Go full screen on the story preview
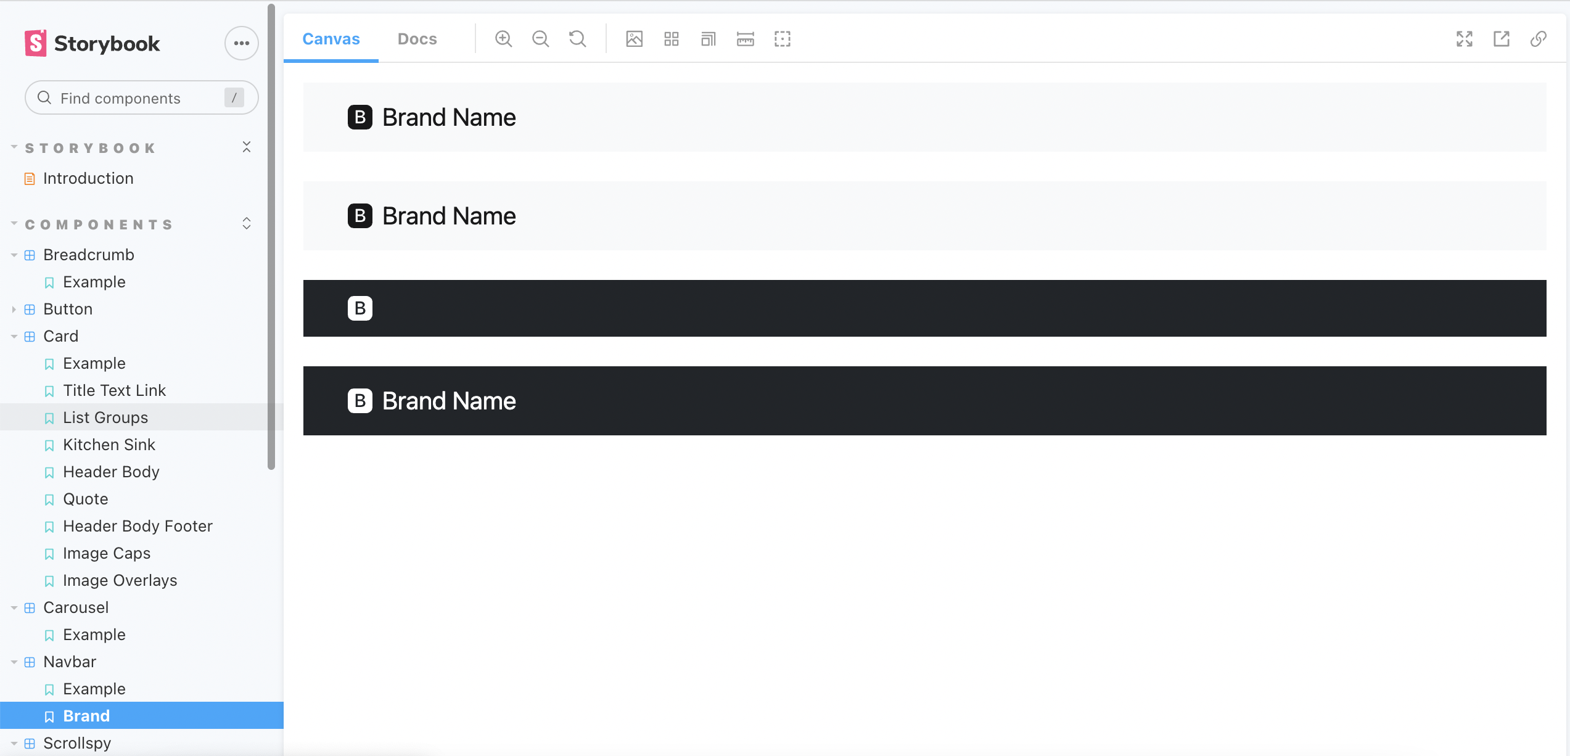Viewport: 1570px width, 756px height. coord(1464,38)
